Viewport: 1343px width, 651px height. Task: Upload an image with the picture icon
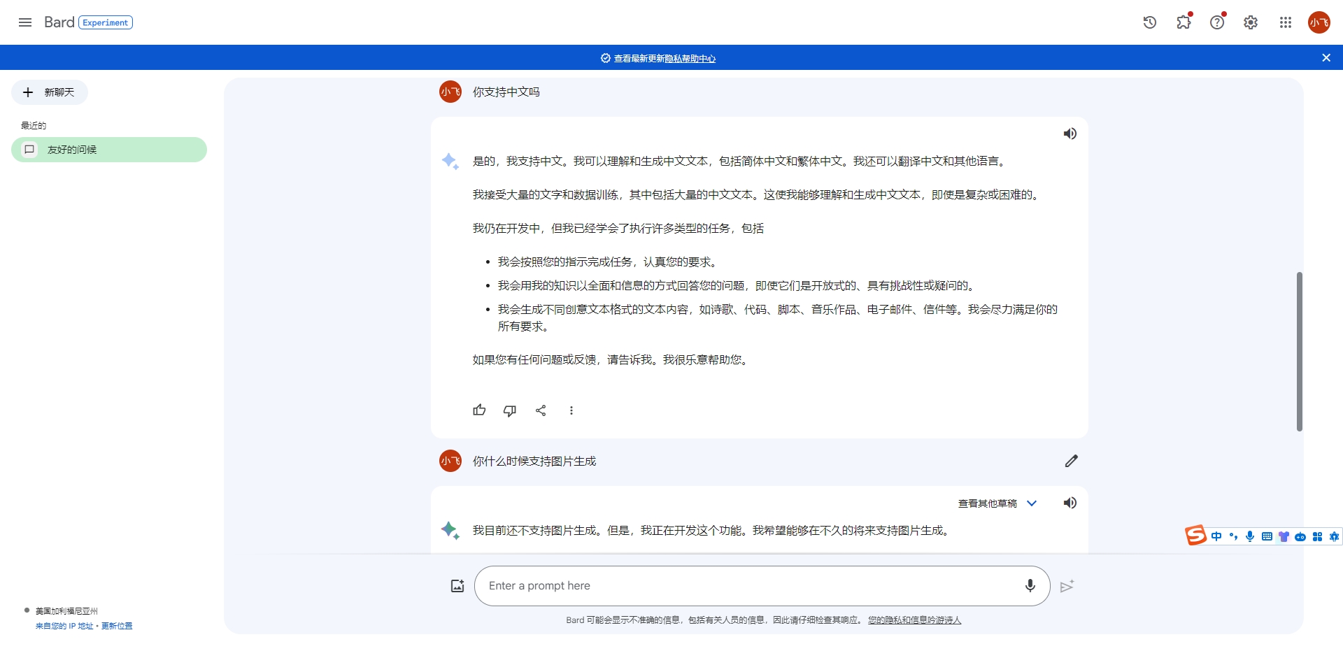click(x=457, y=586)
